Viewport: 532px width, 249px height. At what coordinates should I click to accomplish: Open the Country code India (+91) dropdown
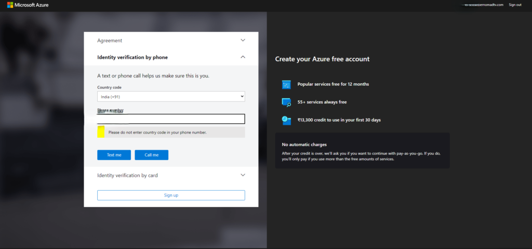coord(171,97)
